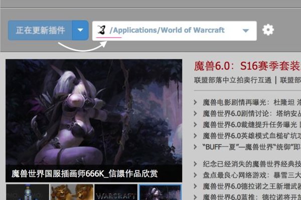
Task: Select the /Applications/World of Warcraft path text
Action: tap(167, 30)
